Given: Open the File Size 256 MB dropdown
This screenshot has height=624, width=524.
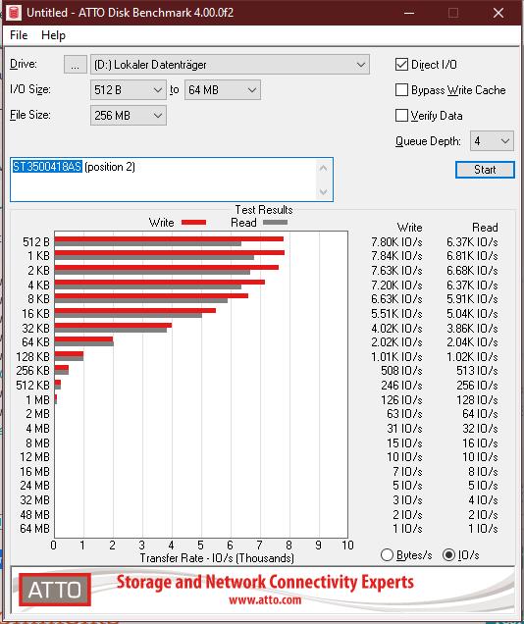Looking at the screenshot, I should tap(129, 116).
